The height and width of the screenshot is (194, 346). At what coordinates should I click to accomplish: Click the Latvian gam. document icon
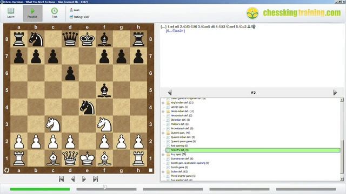pyautogui.click(x=168, y=107)
